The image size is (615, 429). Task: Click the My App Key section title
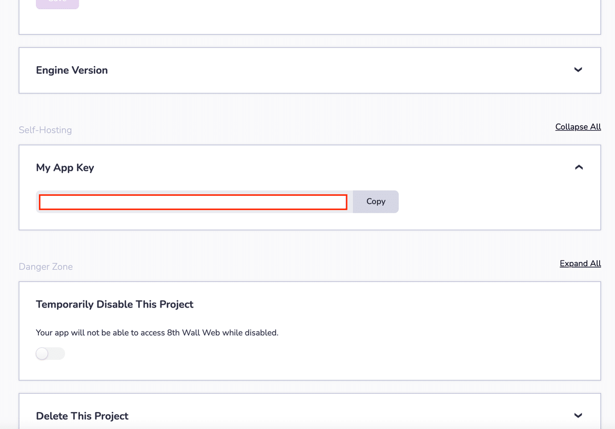tap(65, 168)
